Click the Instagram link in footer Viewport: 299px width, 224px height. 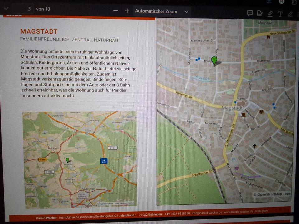(262, 211)
